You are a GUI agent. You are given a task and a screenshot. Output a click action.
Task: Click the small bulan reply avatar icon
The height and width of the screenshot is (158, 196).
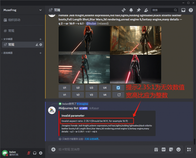60,104
